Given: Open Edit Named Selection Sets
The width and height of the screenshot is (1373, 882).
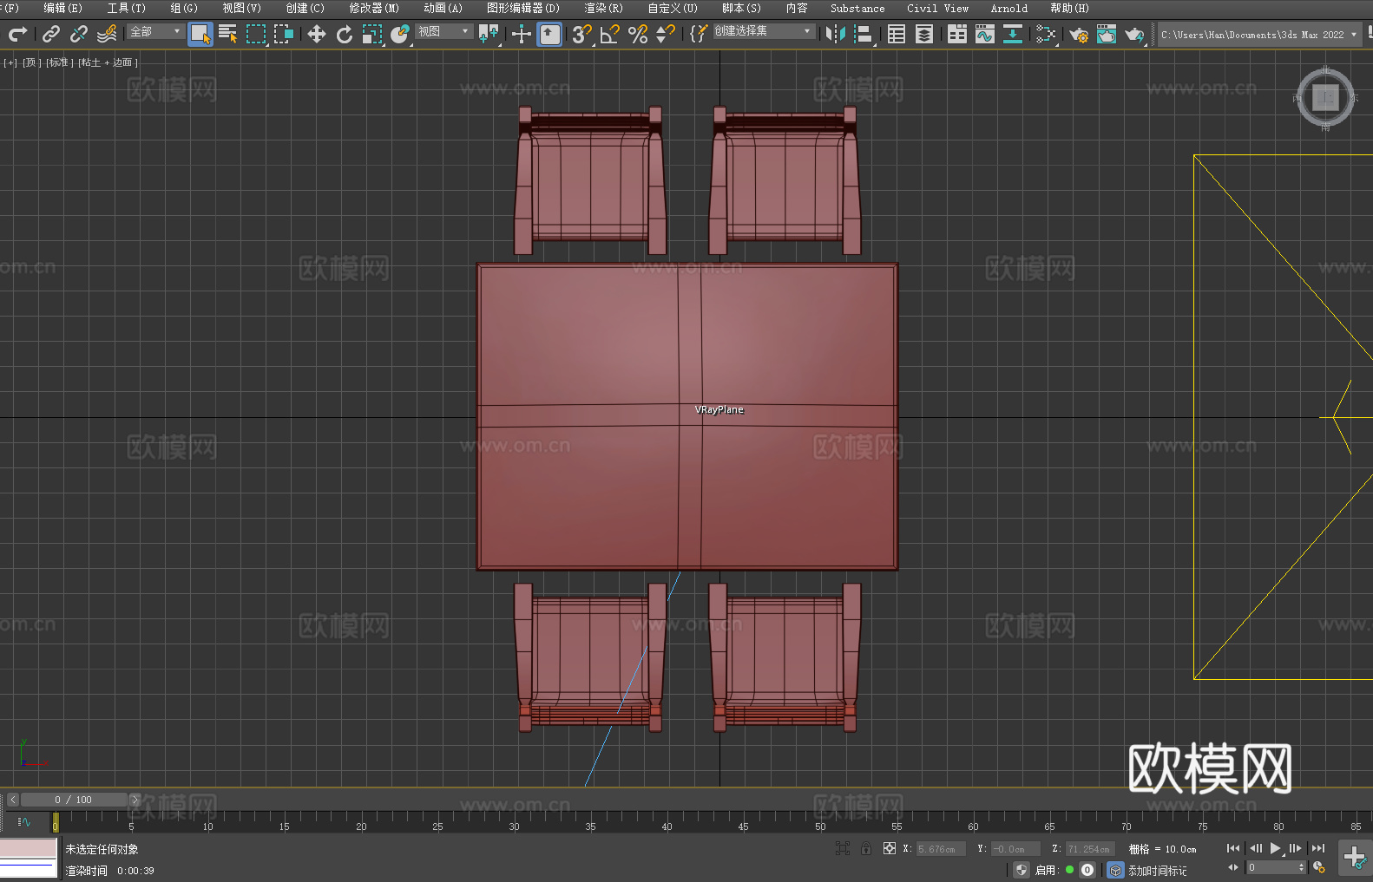Looking at the screenshot, I should point(698,34).
